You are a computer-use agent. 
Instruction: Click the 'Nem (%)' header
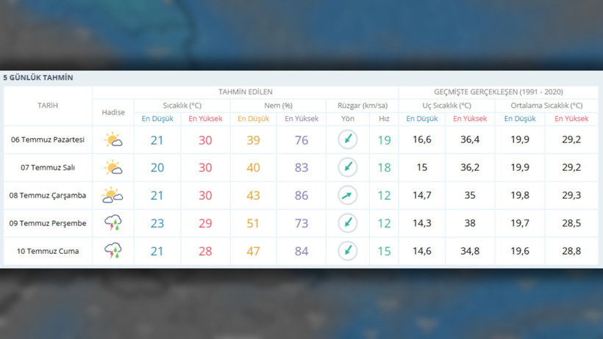(278, 106)
